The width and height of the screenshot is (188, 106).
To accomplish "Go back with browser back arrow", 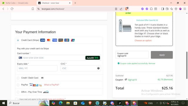I will tap(3, 9).
